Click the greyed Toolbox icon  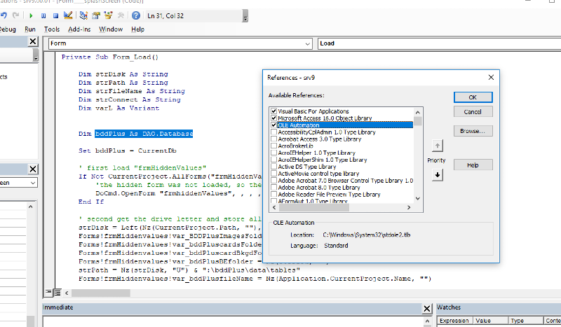(x=121, y=15)
